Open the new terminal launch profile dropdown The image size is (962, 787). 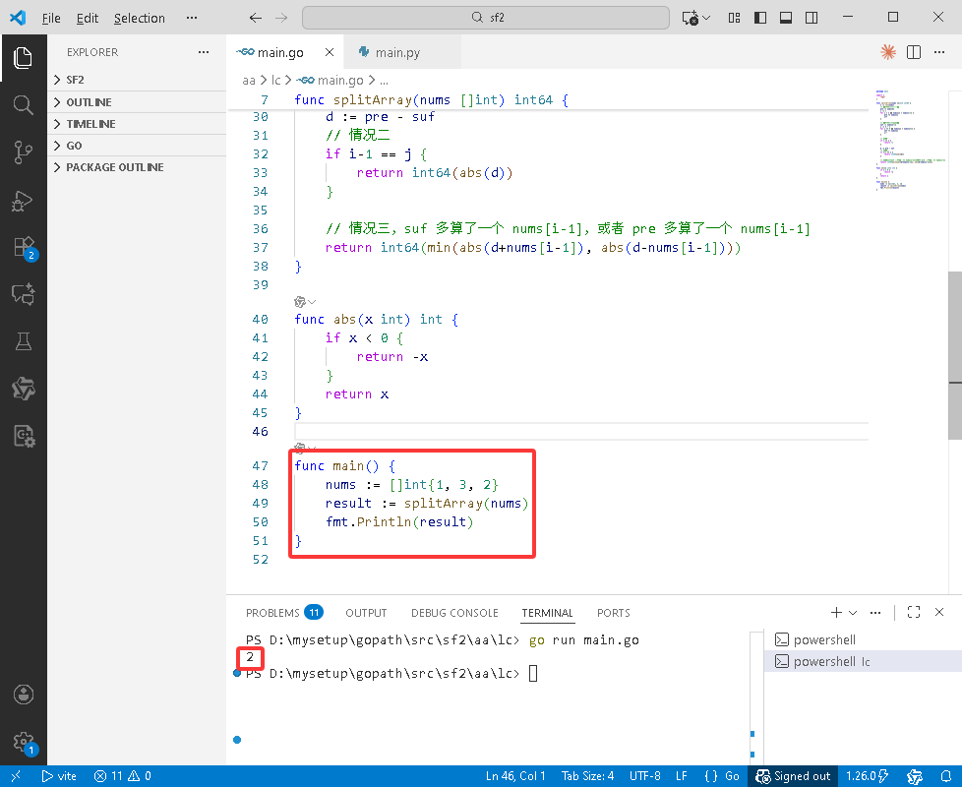pyautogui.click(x=853, y=612)
